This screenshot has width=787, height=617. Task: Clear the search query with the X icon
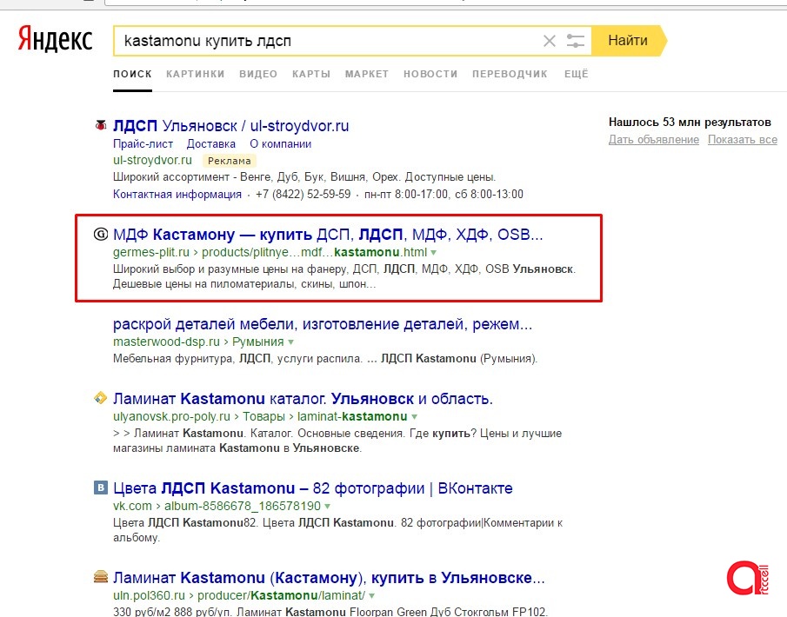pyautogui.click(x=550, y=41)
